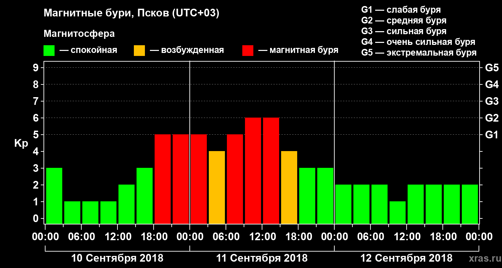Image resolution: width=502 pixels, height=268 pixels.
Task: Click the 'Магнитосфера' legend heading
Action: tap(79, 34)
